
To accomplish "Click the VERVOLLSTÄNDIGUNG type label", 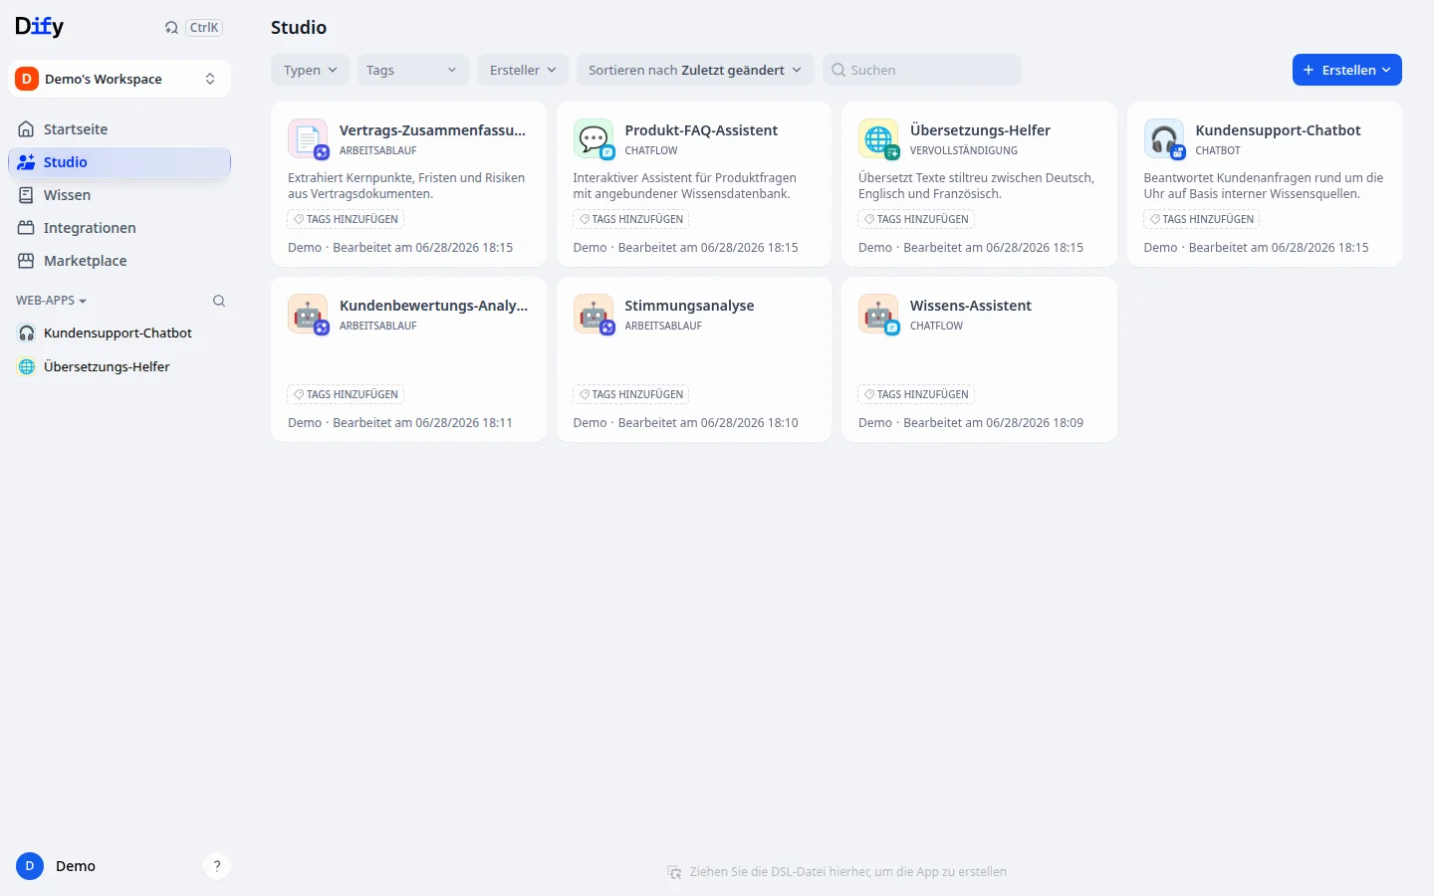I will pos(964,151).
